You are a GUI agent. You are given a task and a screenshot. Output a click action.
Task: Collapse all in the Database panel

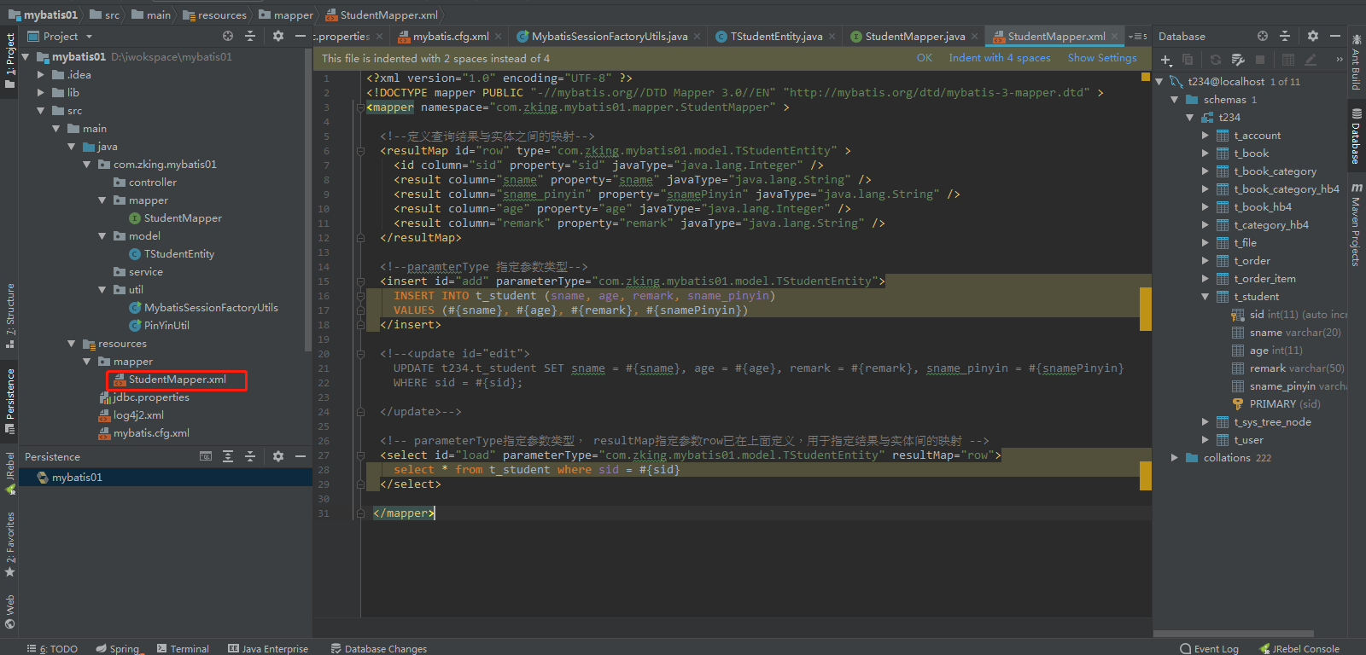(x=1285, y=37)
